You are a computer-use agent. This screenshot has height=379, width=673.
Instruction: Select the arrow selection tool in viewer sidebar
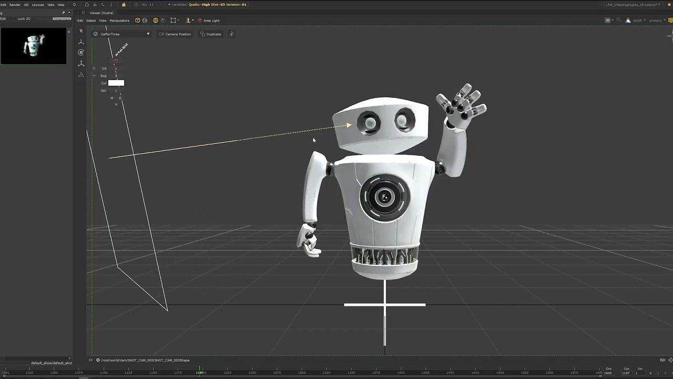coord(81,31)
